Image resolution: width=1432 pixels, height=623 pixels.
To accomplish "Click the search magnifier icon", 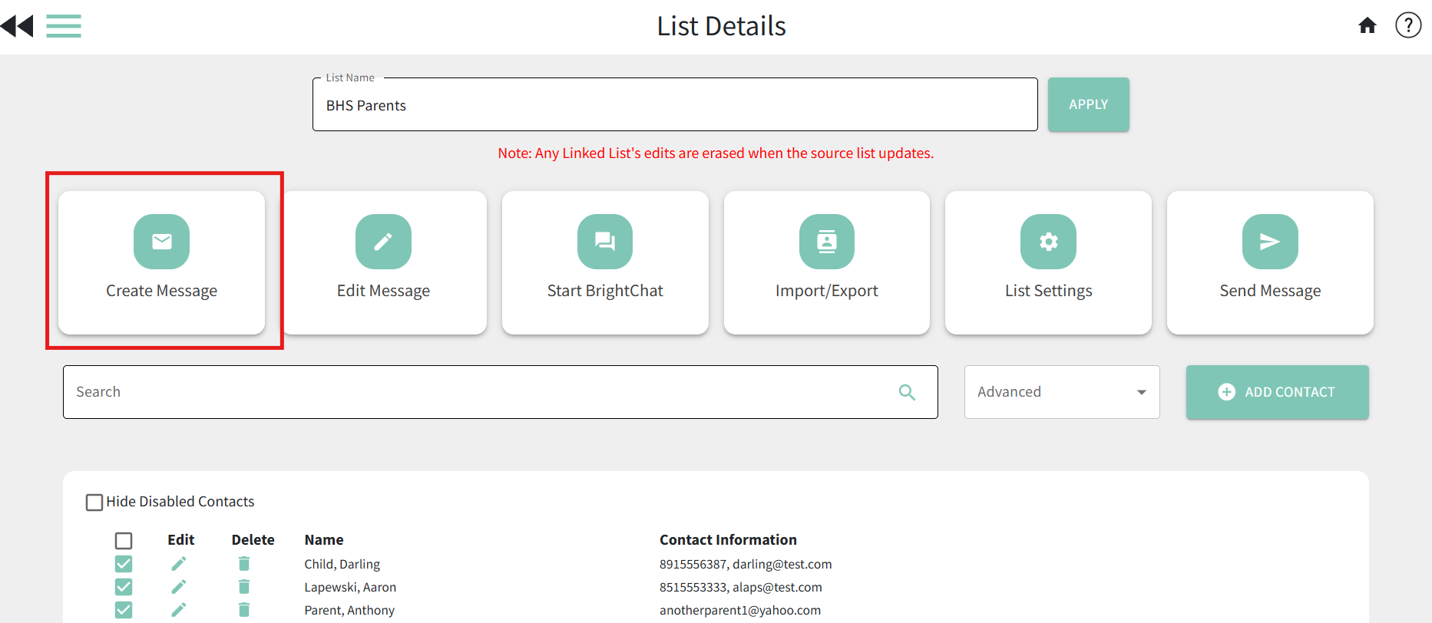I will click(x=907, y=392).
